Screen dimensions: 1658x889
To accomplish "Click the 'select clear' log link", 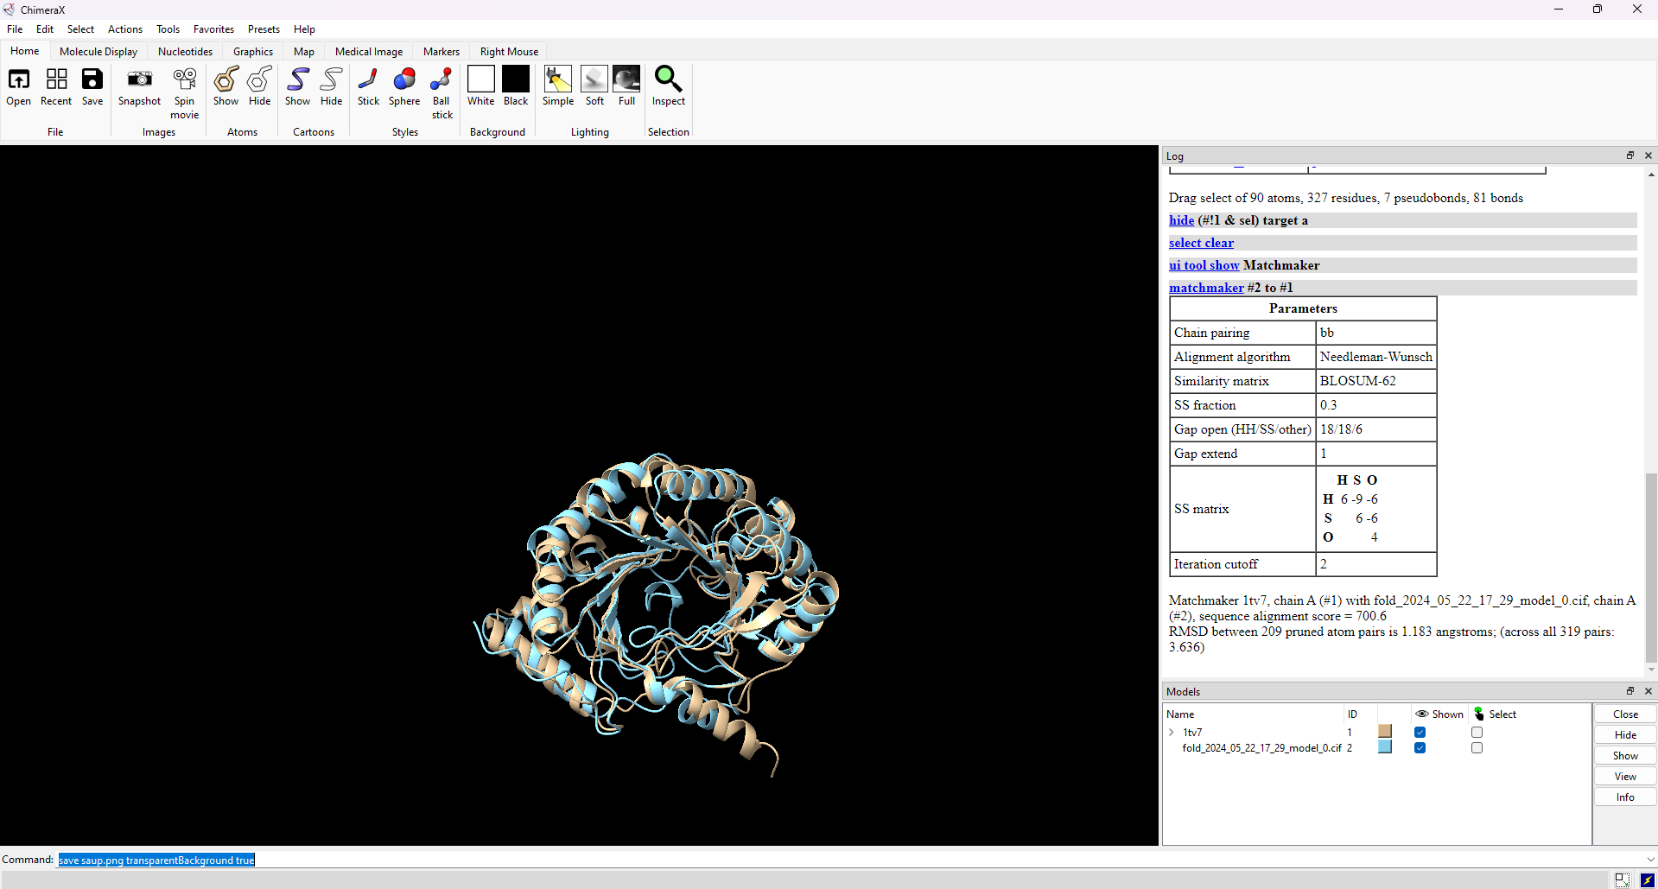I will (x=1201, y=243).
